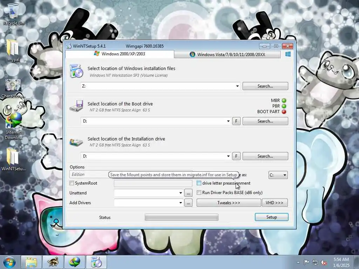The width and height of the screenshot is (359, 269).
Task: Enable Run Driver Packs BASE checkbox
Action: 199,193
